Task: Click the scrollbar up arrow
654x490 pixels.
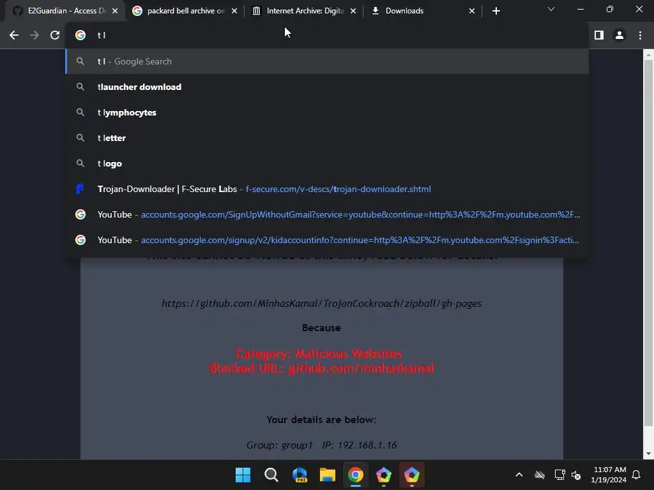Action: tap(648, 55)
